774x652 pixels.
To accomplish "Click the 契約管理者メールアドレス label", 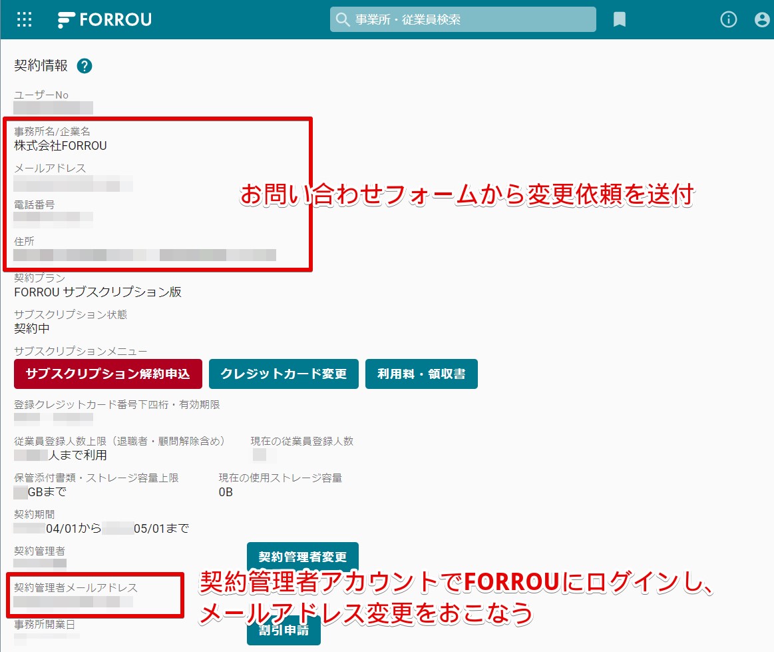I will [76, 588].
